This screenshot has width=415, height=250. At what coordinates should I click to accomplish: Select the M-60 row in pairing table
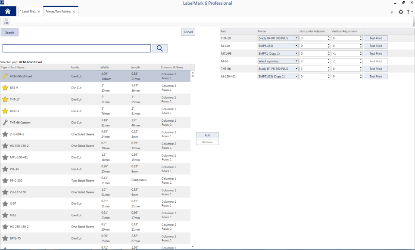tap(317, 61)
